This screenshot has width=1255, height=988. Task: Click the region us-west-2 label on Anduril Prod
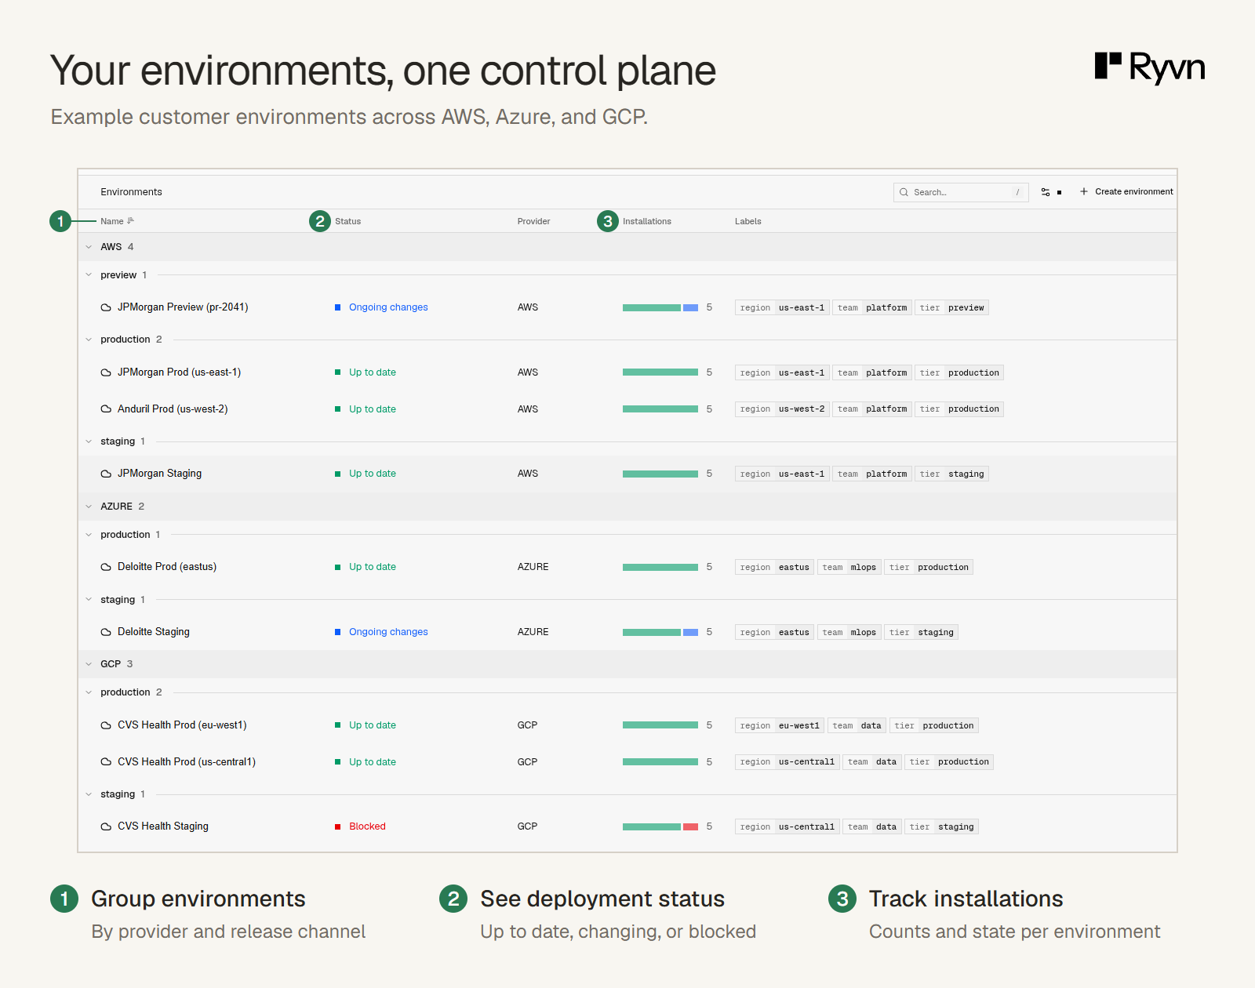point(782,409)
